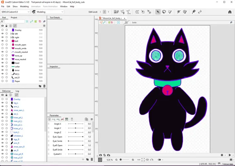Image resolution: width=235 pixels, height=166 pixels.
Task: Click the new part folder icon
Action: pos(40,86)
